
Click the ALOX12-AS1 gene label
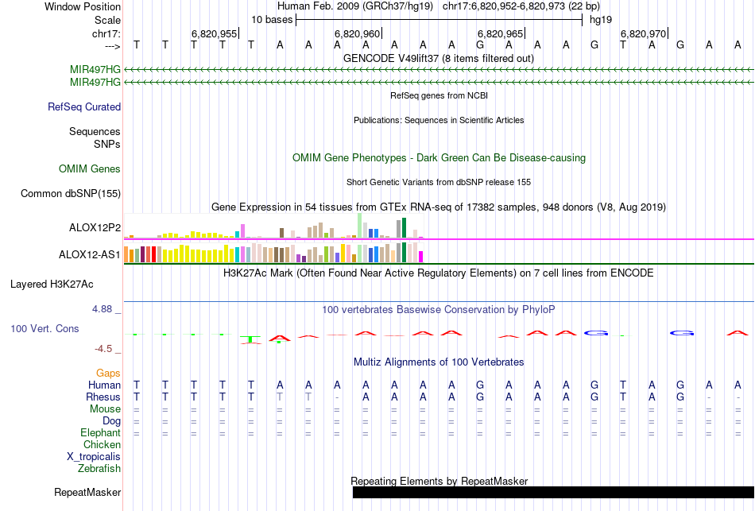coord(90,255)
